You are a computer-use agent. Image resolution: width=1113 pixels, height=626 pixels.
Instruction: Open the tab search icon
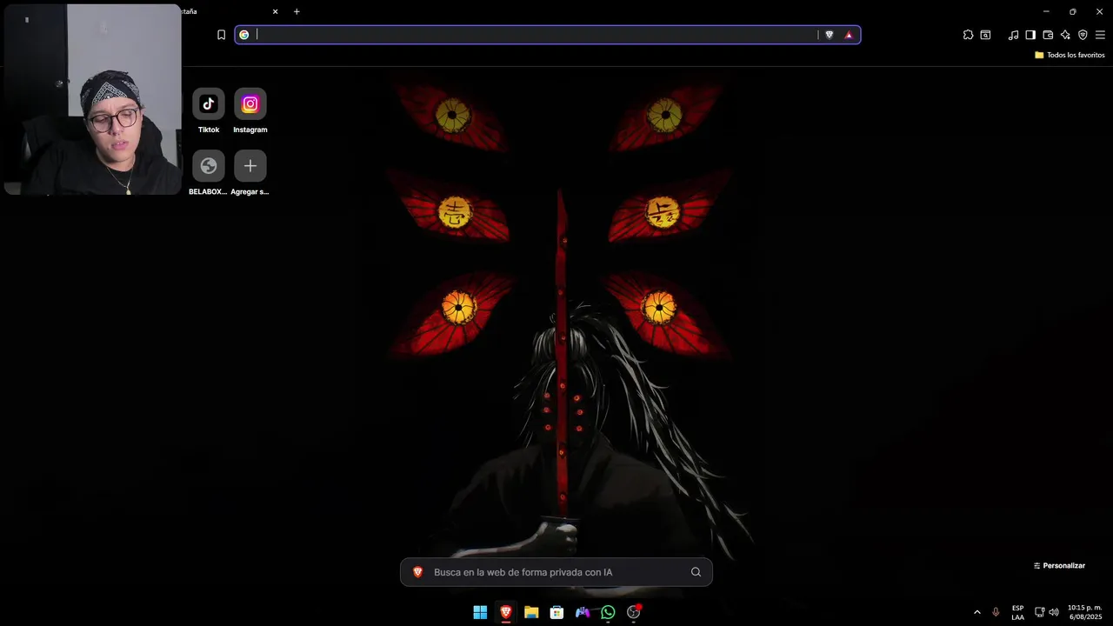pos(985,35)
